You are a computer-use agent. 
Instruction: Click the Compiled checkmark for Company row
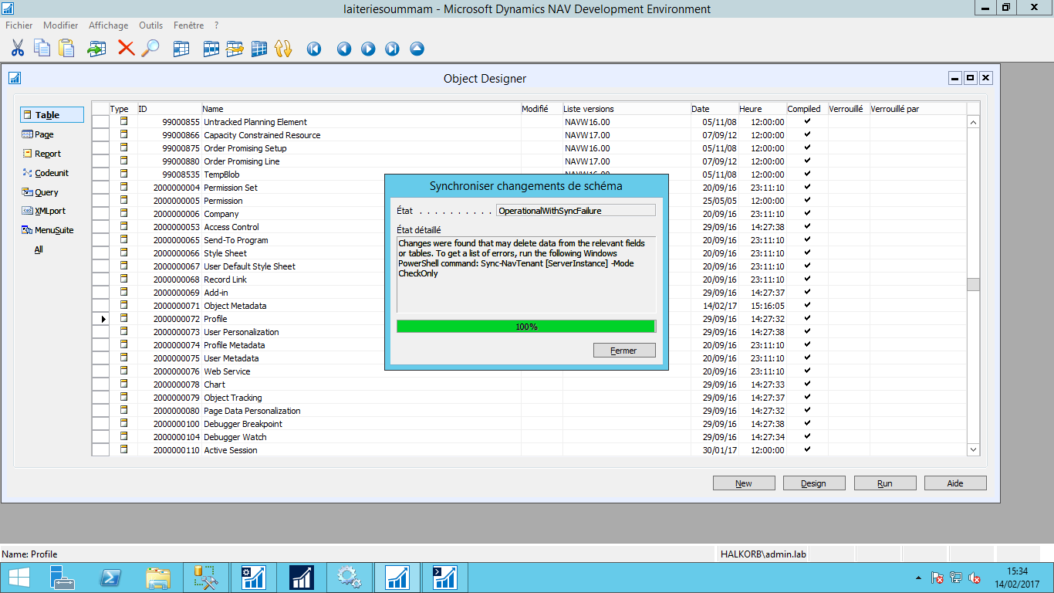(x=807, y=213)
